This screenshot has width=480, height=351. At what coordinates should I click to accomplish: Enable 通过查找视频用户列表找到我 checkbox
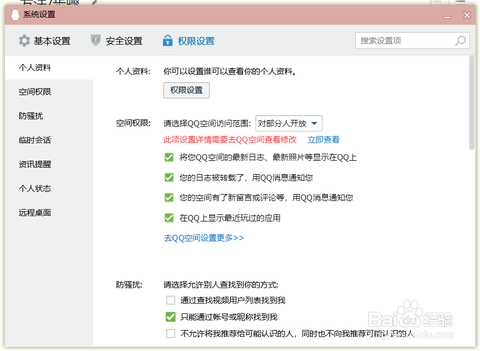point(170,300)
